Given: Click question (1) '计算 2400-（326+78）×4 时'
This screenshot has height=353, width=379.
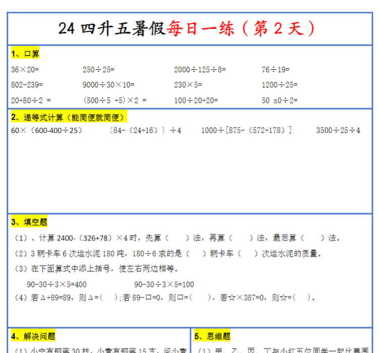Looking at the screenshot, I should pos(178,238).
